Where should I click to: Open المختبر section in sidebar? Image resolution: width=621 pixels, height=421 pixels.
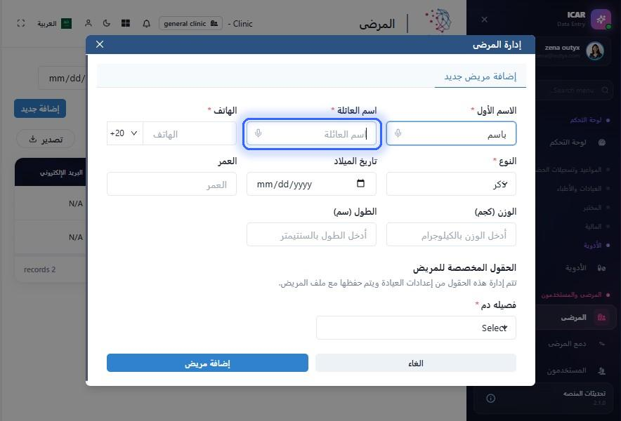tap(592, 207)
